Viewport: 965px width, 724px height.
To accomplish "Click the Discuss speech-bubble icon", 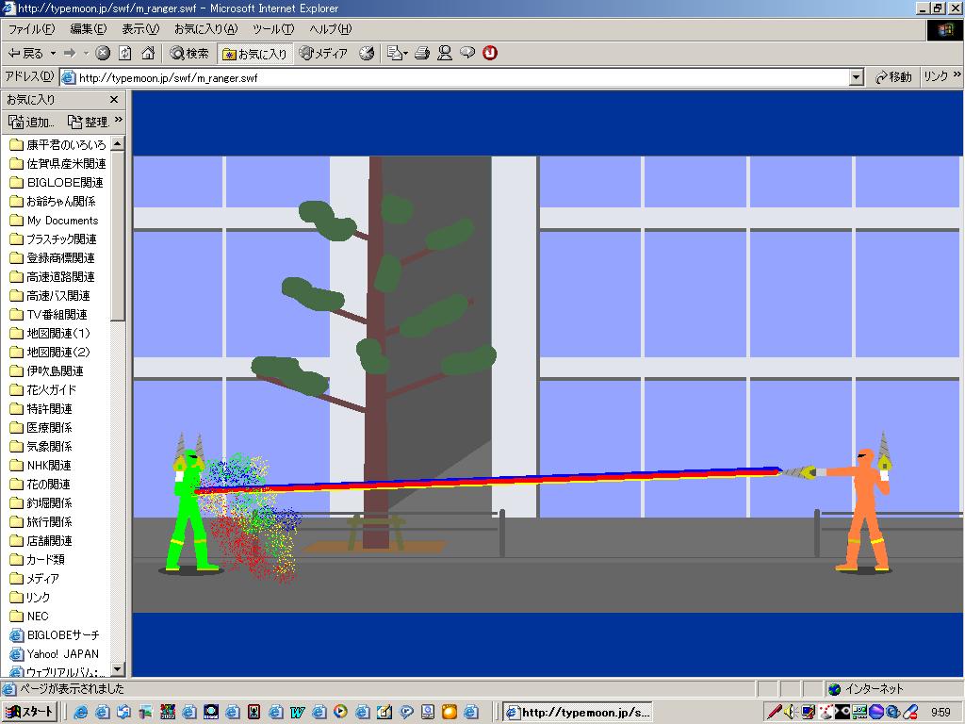I will (467, 54).
